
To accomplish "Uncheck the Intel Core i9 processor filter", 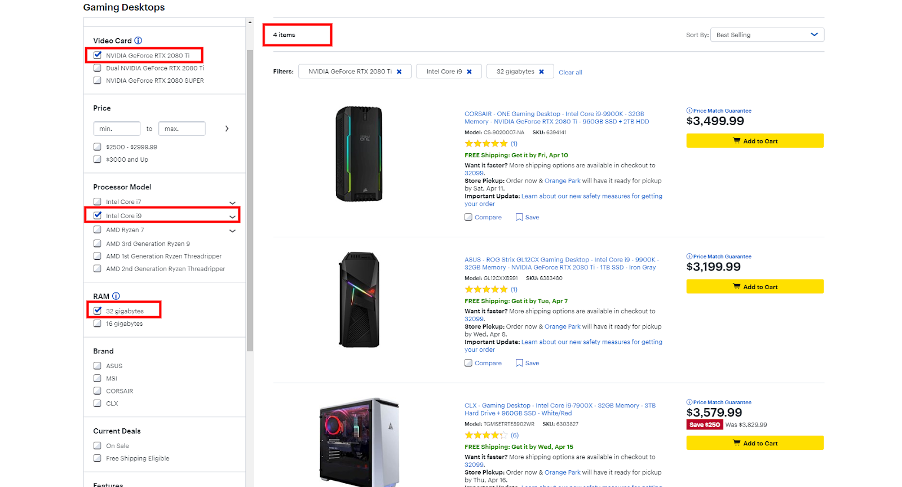I will (x=98, y=215).
